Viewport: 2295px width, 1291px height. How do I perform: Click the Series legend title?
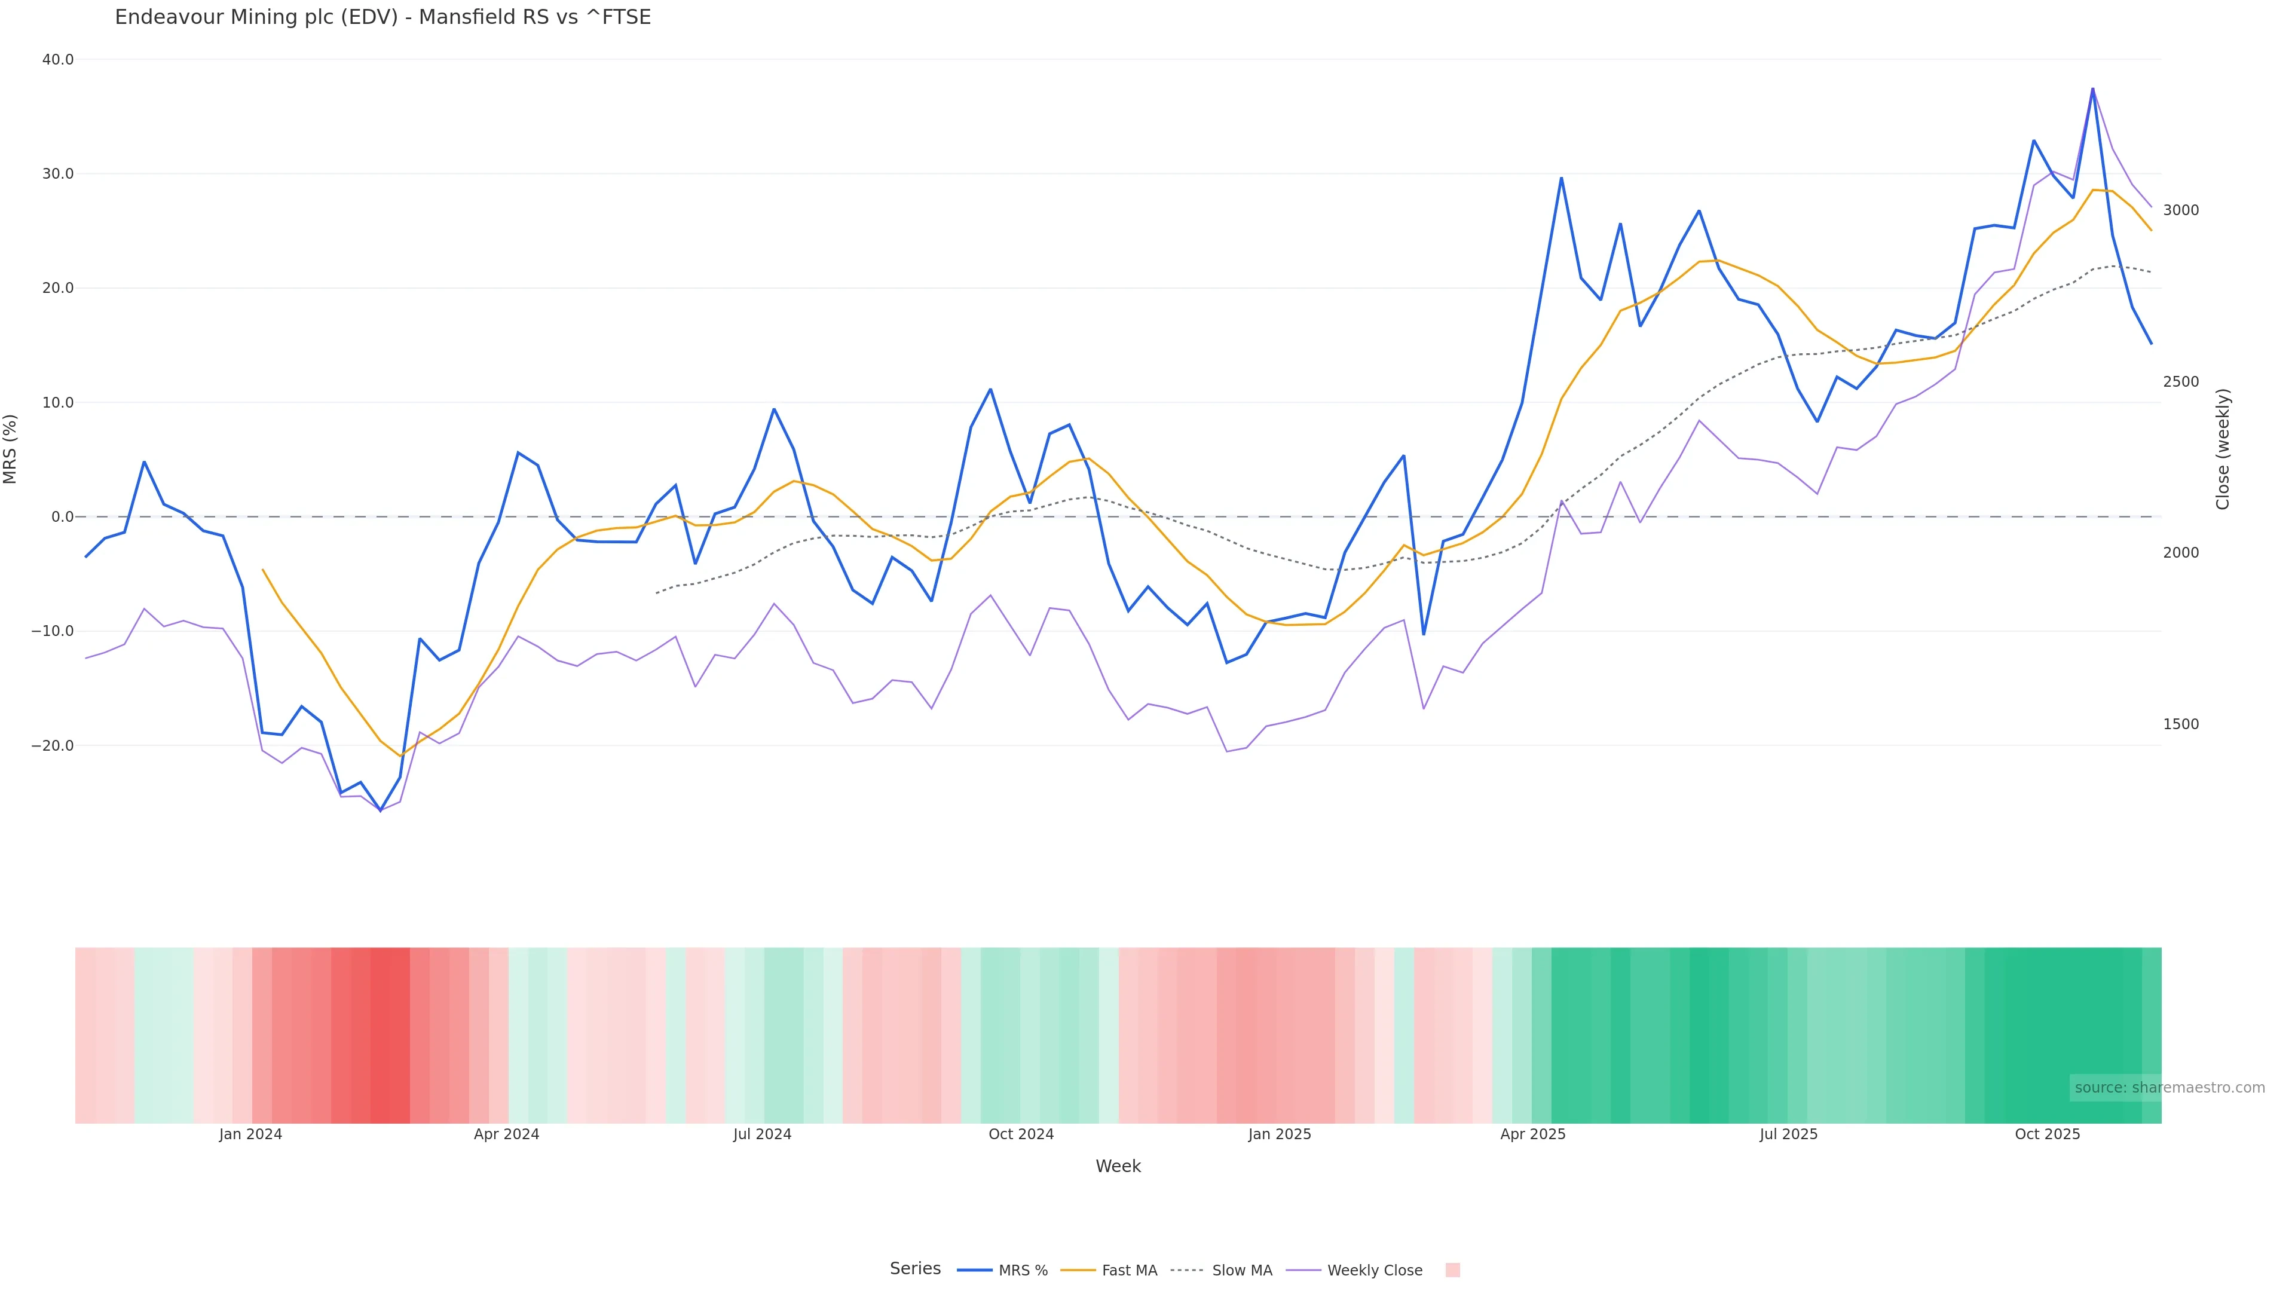(x=915, y=1269)
